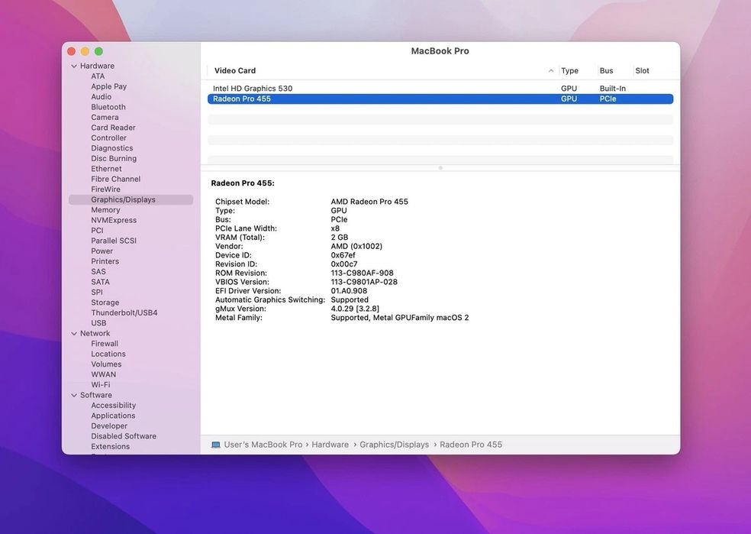751x534 pixels.
Task: Click gMux Version value 4.0.29 [3.2.8]
Action: [355, 309]
